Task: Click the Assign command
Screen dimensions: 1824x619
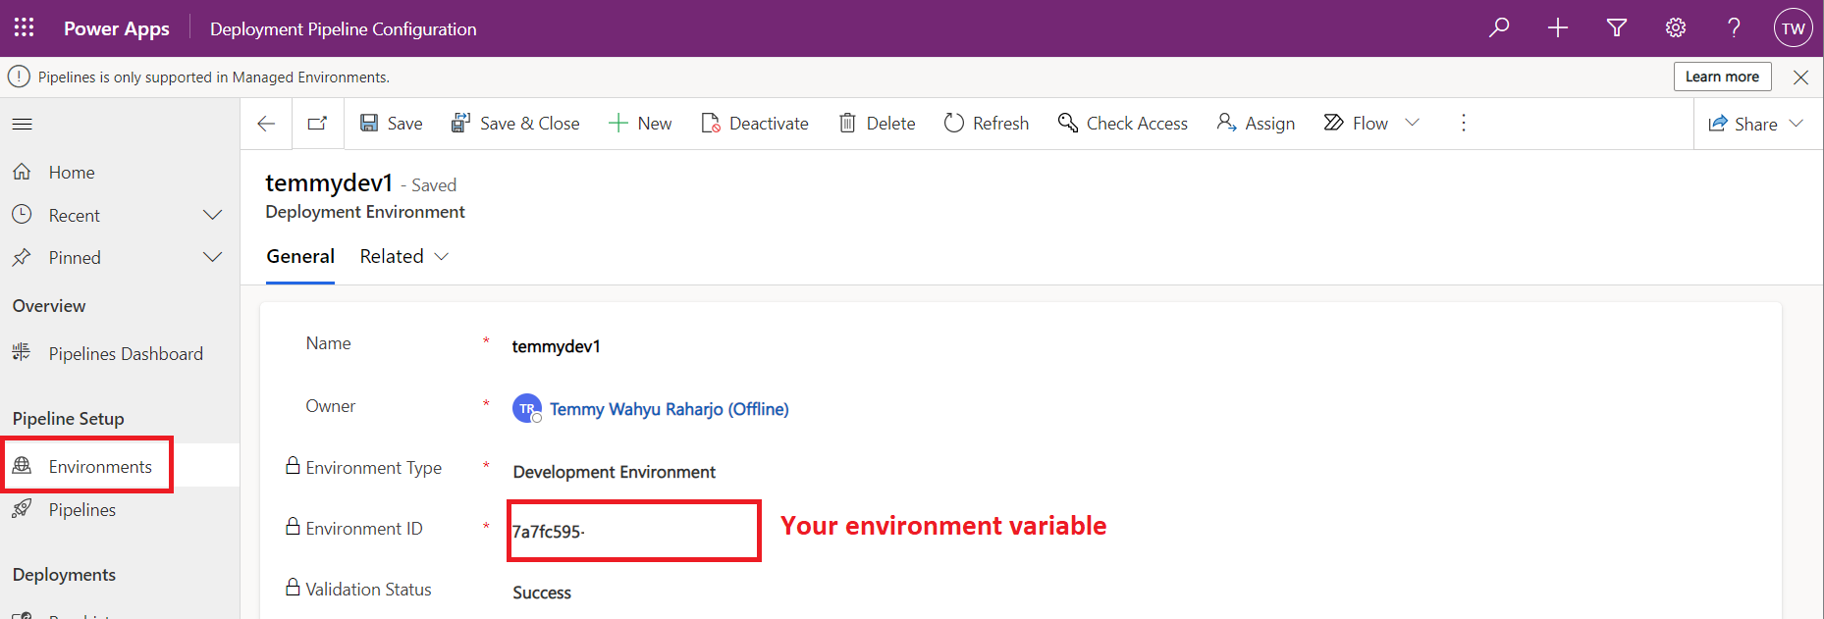Action: pos(1256,124)
